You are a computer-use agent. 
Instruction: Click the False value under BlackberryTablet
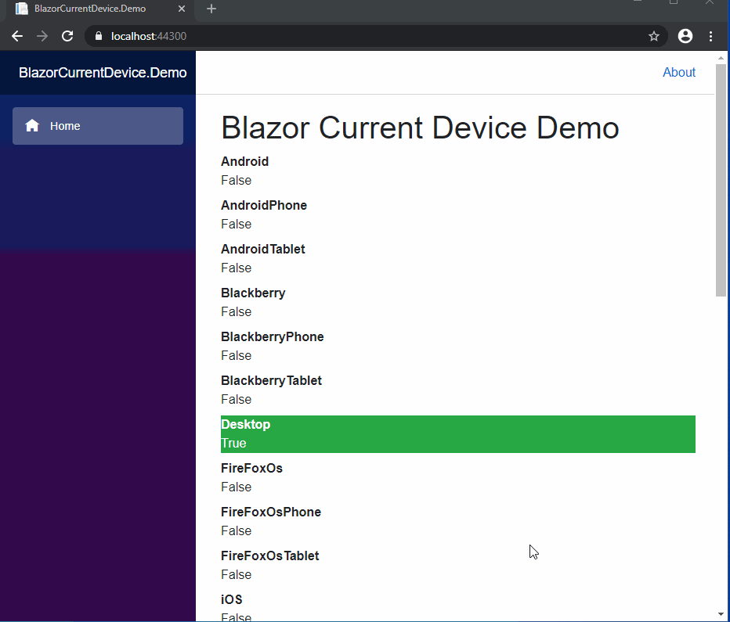236,400
